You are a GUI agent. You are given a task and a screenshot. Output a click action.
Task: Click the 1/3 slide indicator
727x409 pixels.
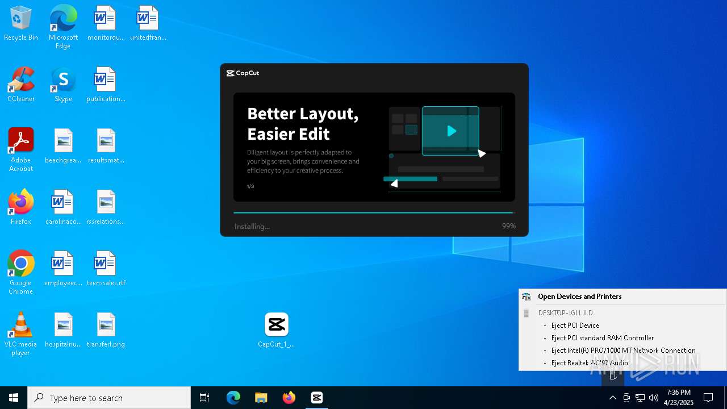(250, 186)
